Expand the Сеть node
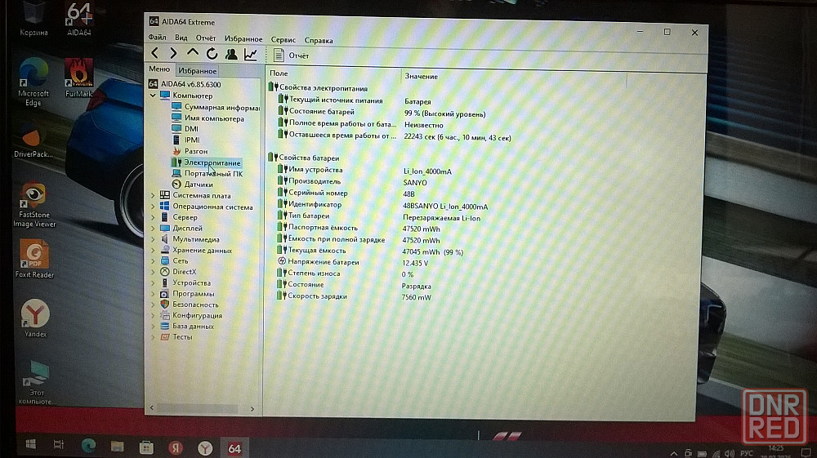 click(153, 260)
